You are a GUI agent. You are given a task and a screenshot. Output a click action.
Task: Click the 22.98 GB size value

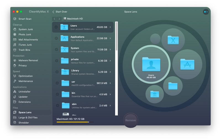click(102, 38)
